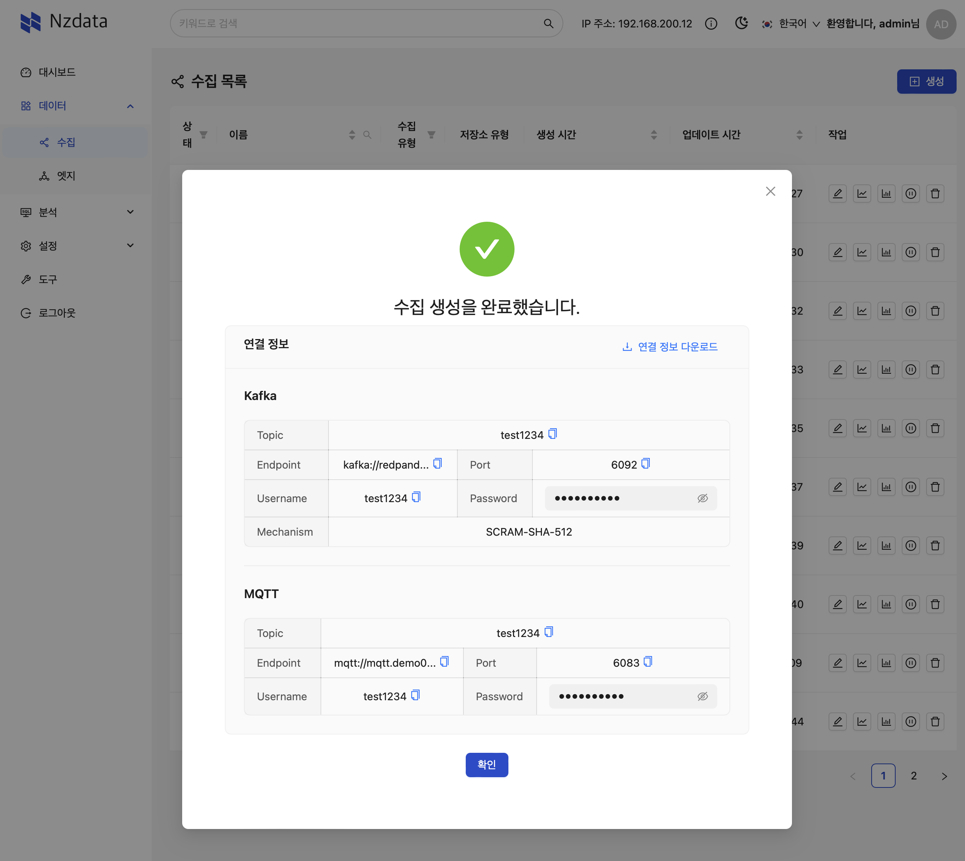Open bar chart for row ending 35
965x861 pixels.
(886, 428)
